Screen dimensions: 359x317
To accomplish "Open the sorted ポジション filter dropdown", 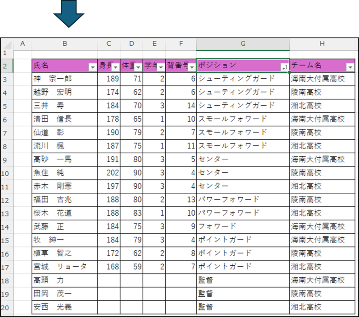I will 285,67.
